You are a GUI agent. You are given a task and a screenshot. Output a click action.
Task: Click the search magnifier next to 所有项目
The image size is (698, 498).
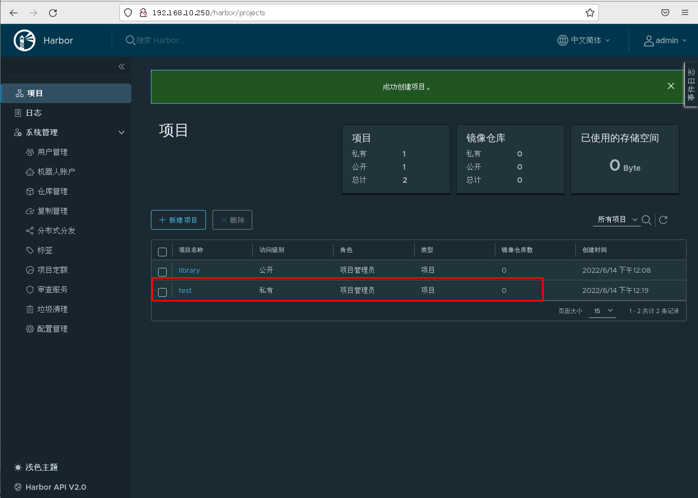[x=646, y=220]
